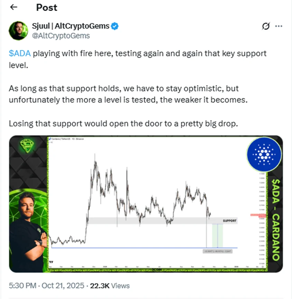Open the Sjuul profile avatar
The image size is (292, 299).
[19, 31]
